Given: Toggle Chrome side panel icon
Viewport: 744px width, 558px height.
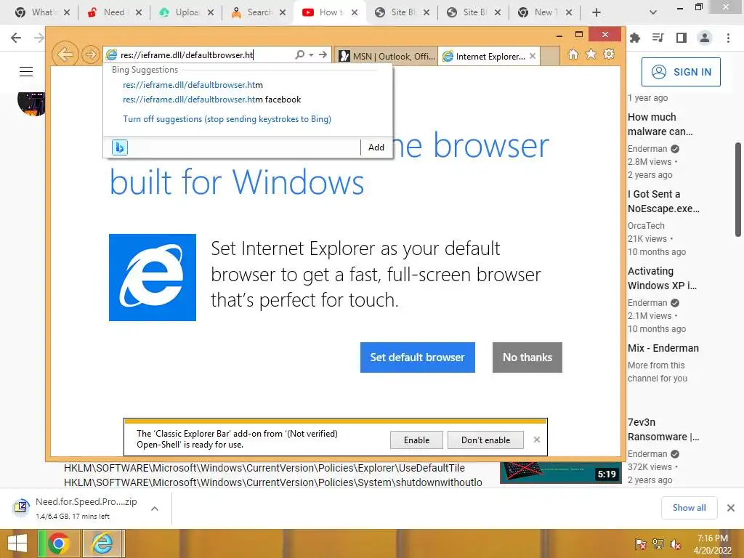Looking at the screenshot, I should click(682, 38).
